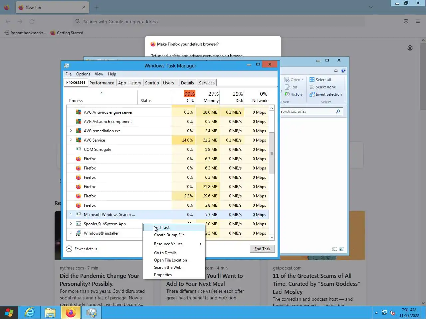Click the Firefox icon with 2.8 MB memory
426x319 pixels.
(x=79, y=205)
